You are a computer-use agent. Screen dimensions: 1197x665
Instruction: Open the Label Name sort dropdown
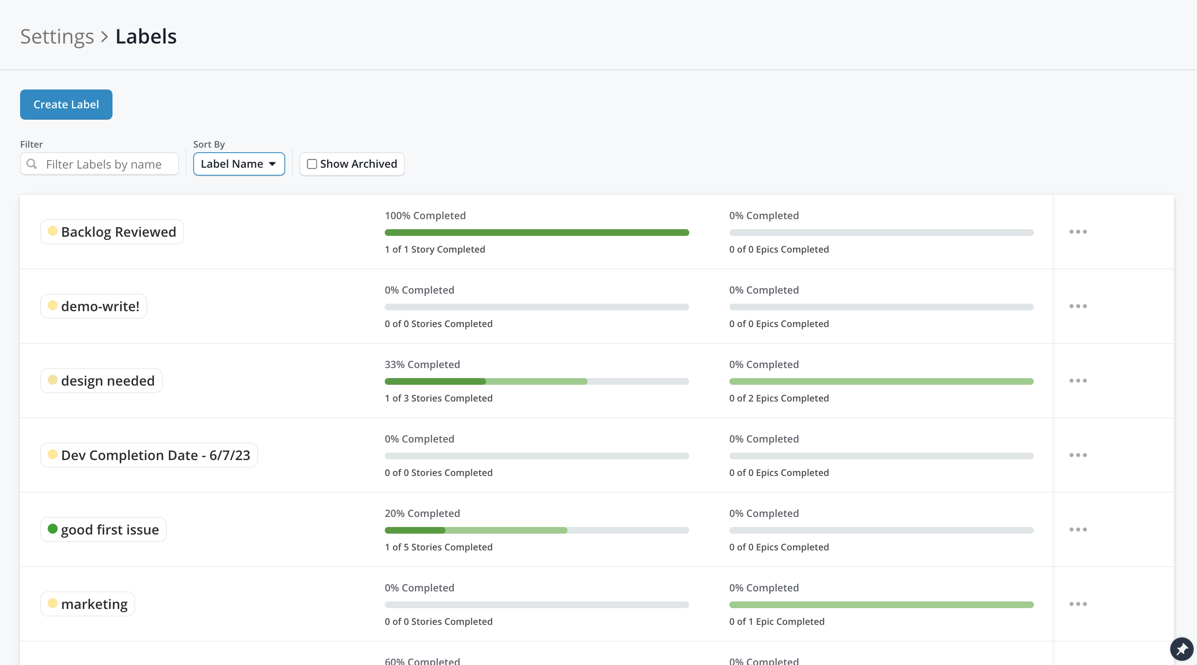click(x=239, y=164)
